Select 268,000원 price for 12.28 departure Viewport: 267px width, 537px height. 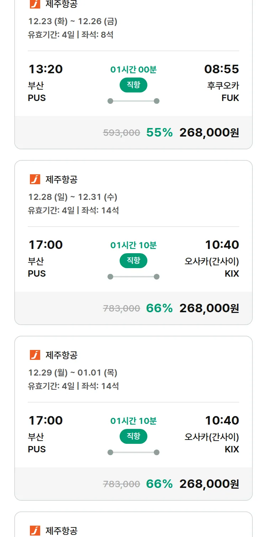(x=209, y=308)
